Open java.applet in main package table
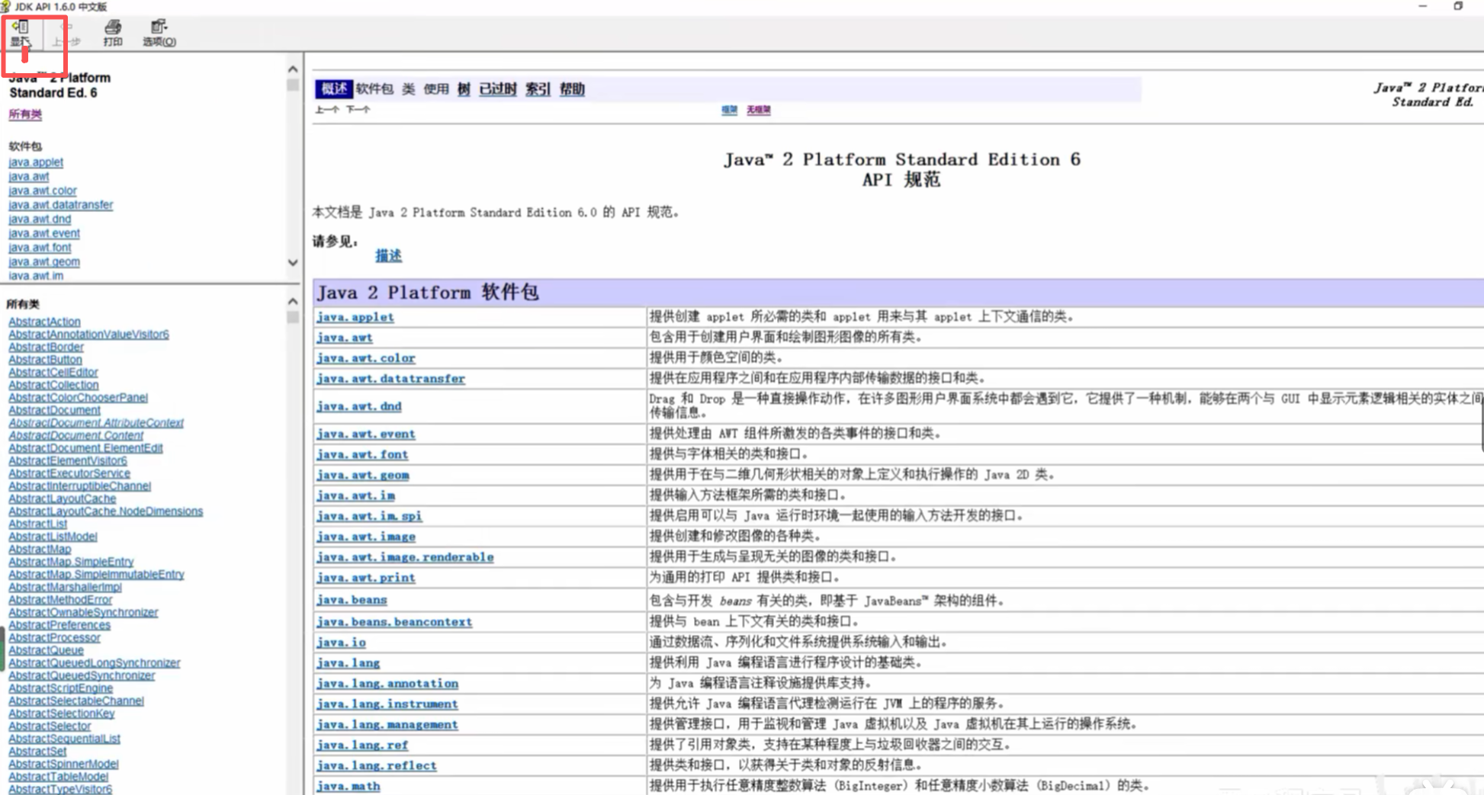 (355, 317)
